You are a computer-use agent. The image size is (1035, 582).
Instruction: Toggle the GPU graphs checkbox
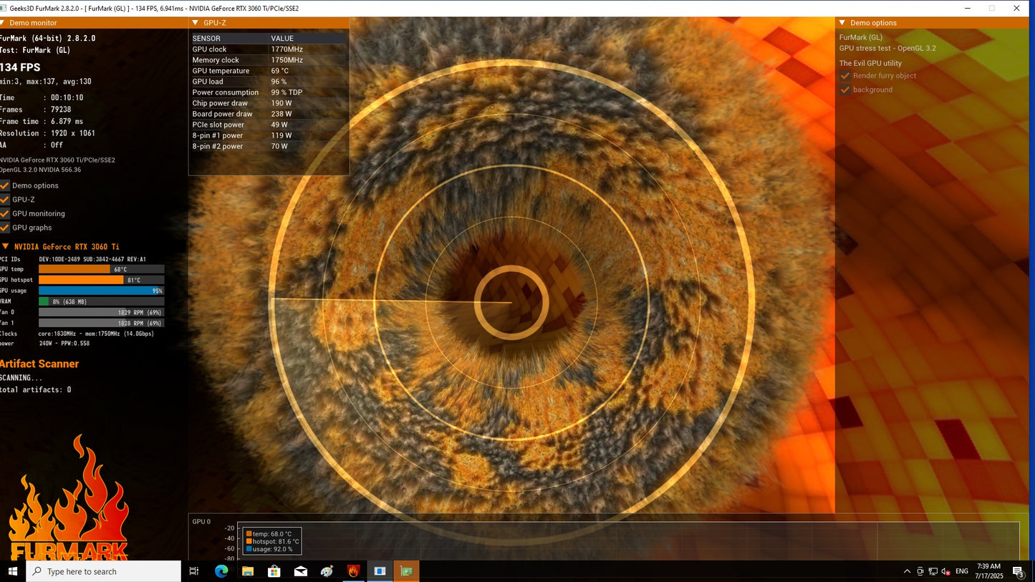pos(5,228)
